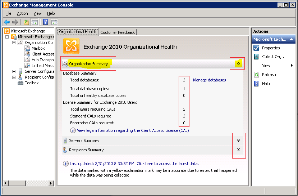Open the View submenu arrow in Actions
This screenshot has height=196, width=298.
click(x=292, y=66)
